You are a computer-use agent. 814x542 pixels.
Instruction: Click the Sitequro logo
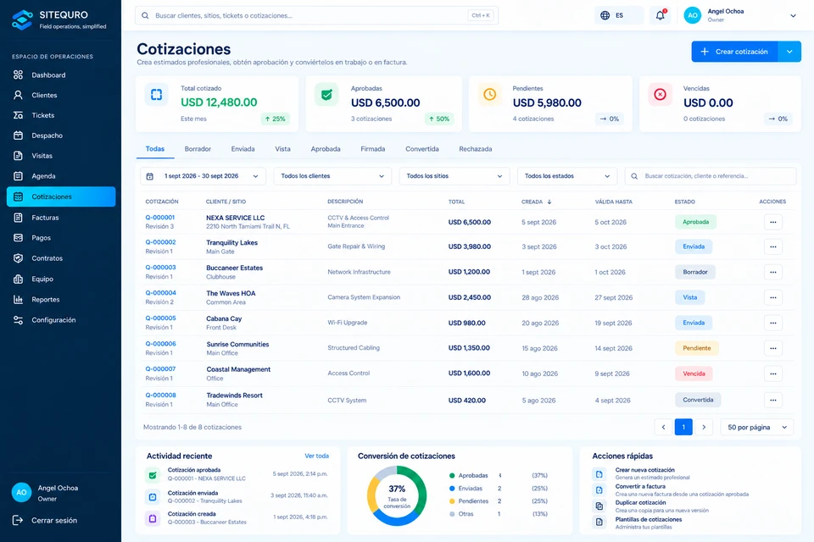click(22, 19)
